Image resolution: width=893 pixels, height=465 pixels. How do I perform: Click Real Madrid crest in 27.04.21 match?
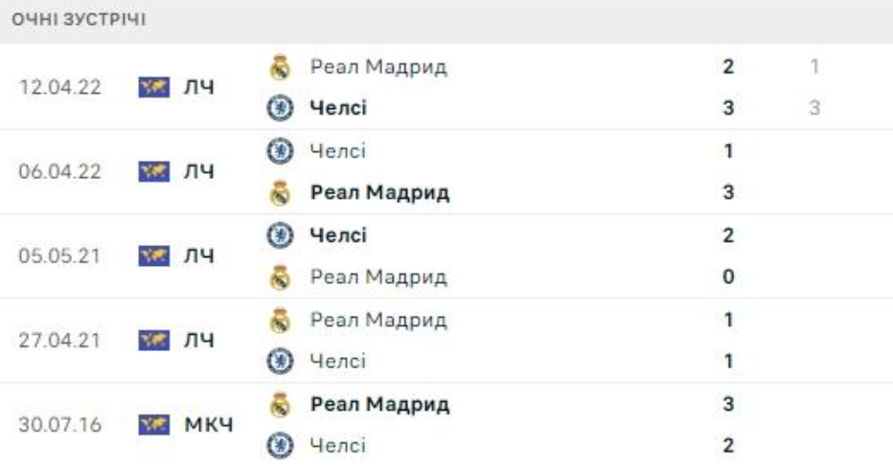pyautogui.click(x=279, y=320)
